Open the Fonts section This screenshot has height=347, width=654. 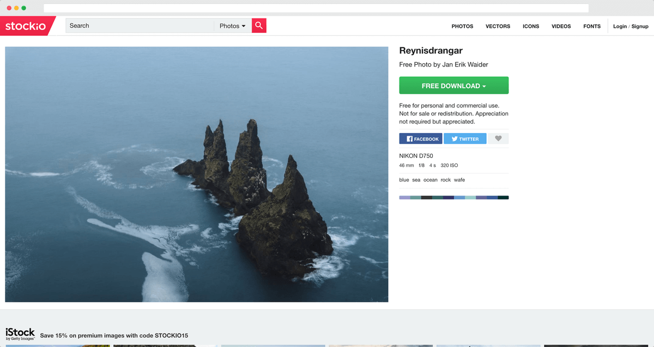(592, 26)
